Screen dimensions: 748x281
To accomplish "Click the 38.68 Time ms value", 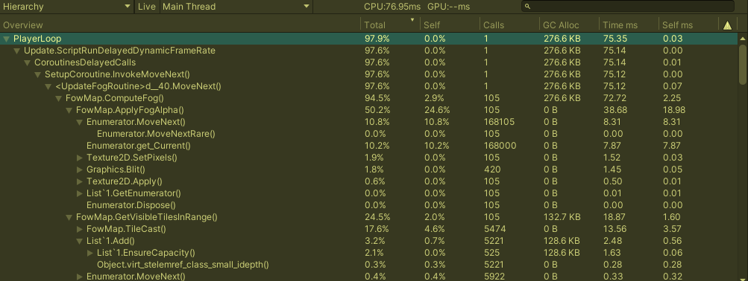I will 615,110.
